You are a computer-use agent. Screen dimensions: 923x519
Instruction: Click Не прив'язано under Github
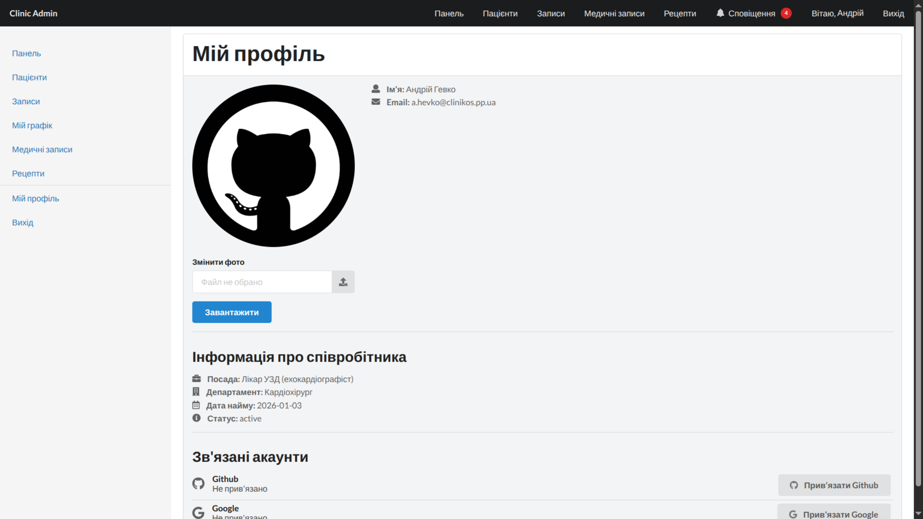click(x=240, y=489)
